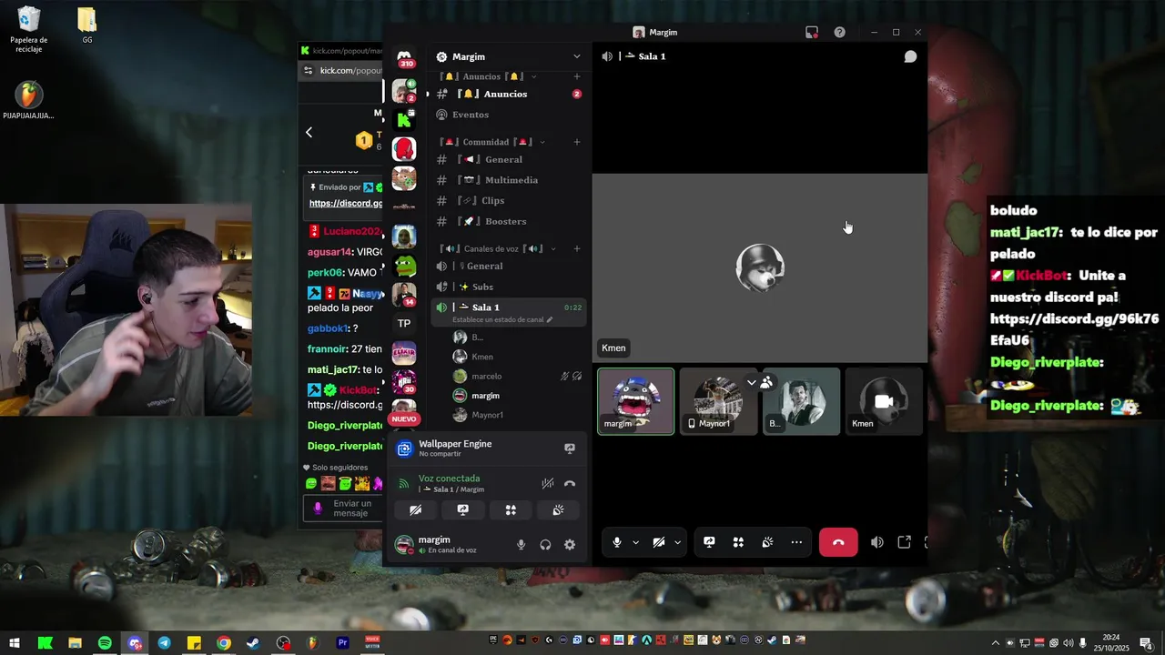Open activities launcher in voice panel
This screenshot has height=655, width=1165.
point(511,510)
